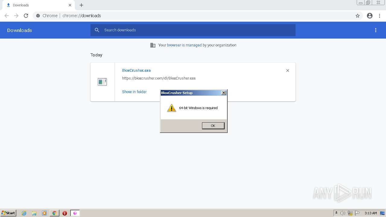Click the managed organization building icon

(153, 45)
